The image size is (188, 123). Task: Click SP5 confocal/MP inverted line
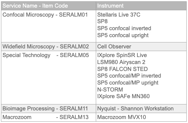(x=129, y=76)
